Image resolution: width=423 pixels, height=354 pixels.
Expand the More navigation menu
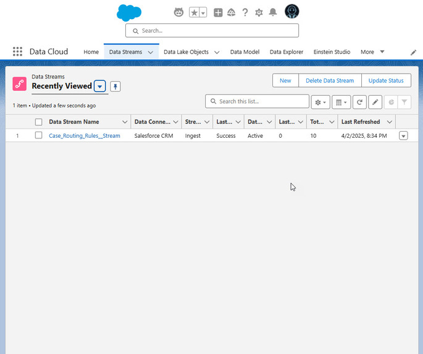(372, 52)
